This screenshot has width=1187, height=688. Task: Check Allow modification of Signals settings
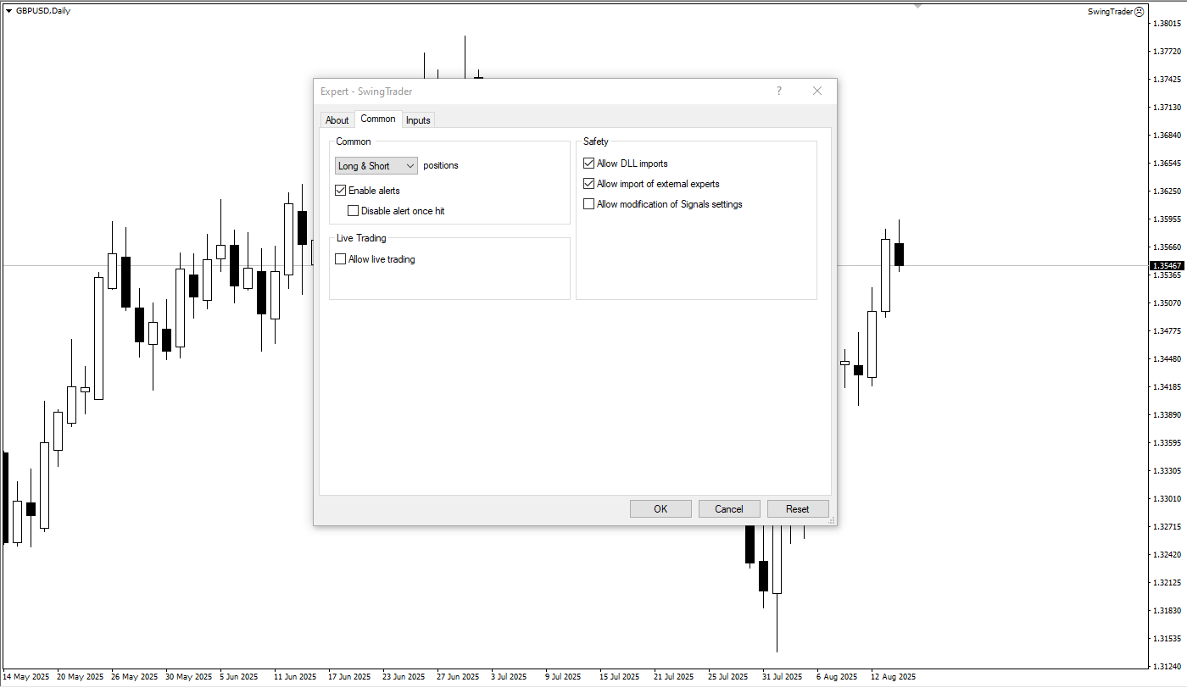(x=589, y=204)
